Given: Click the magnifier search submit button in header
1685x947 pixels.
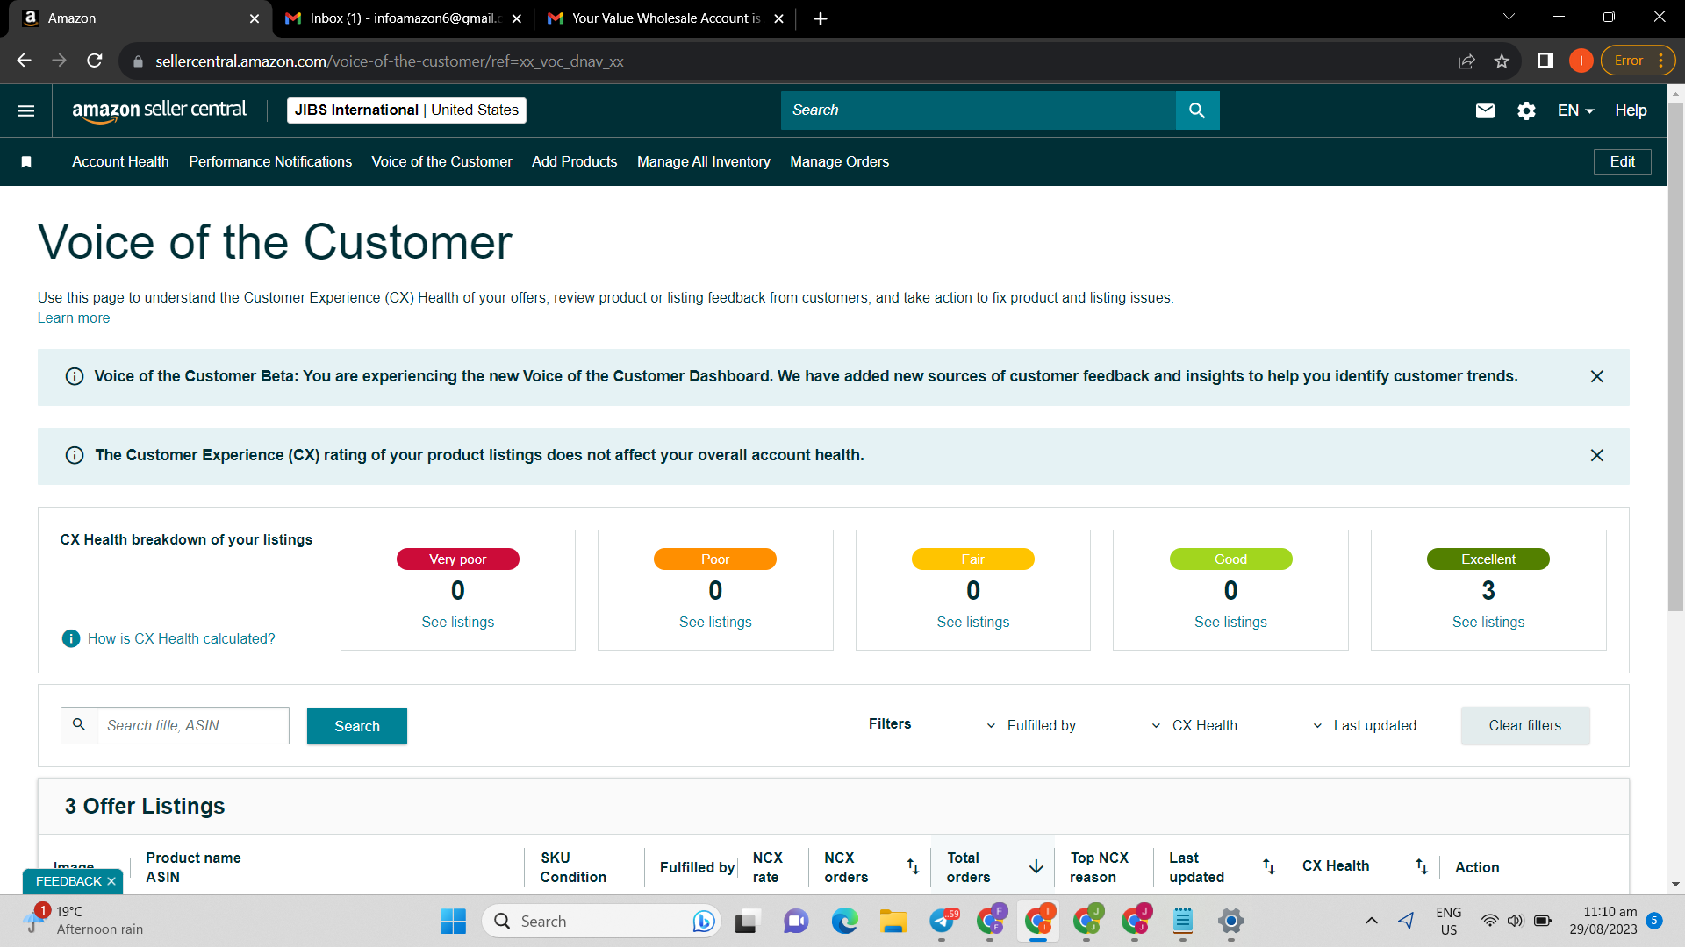Looking at the screenshot, I should click(x=1197, y=110).
